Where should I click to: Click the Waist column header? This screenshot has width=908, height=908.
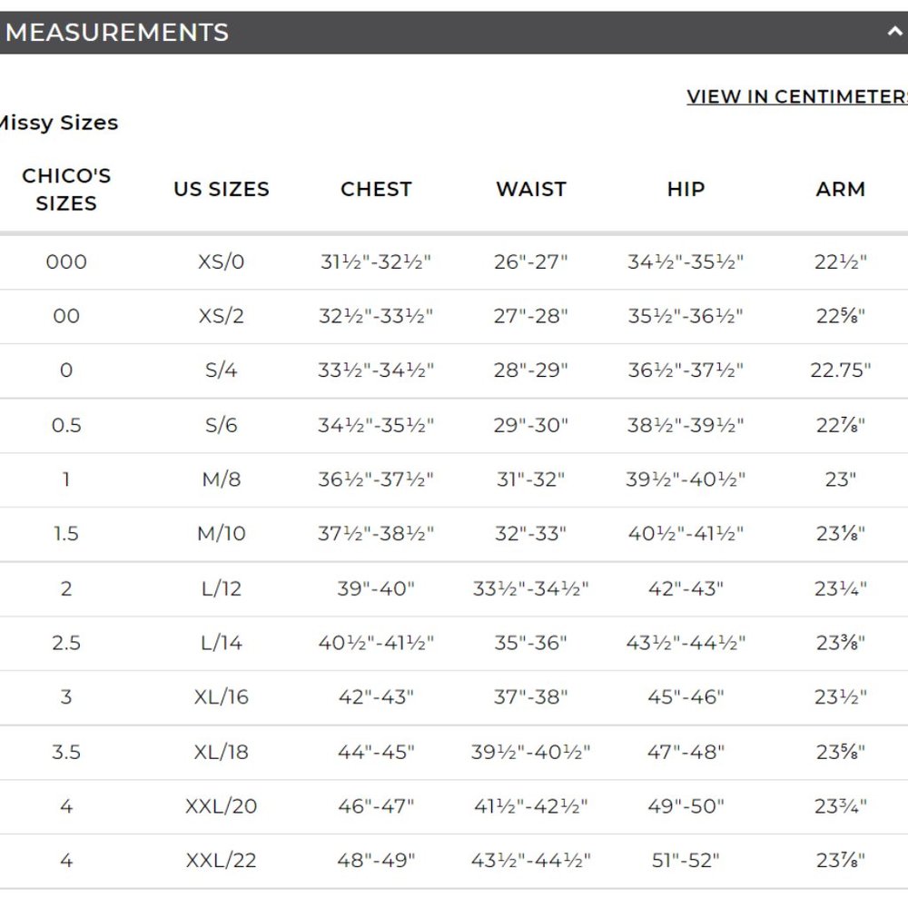tap(531, 189)
